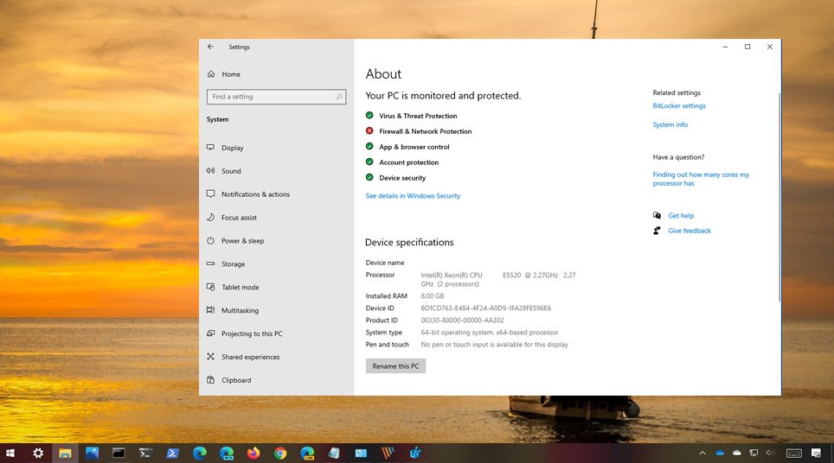
Task: Open the Windows Start menu
Action: pos(11,453)
